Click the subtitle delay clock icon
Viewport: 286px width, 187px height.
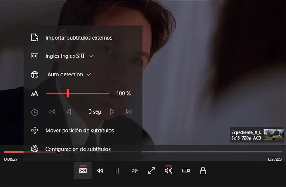(x=35, y=112)
